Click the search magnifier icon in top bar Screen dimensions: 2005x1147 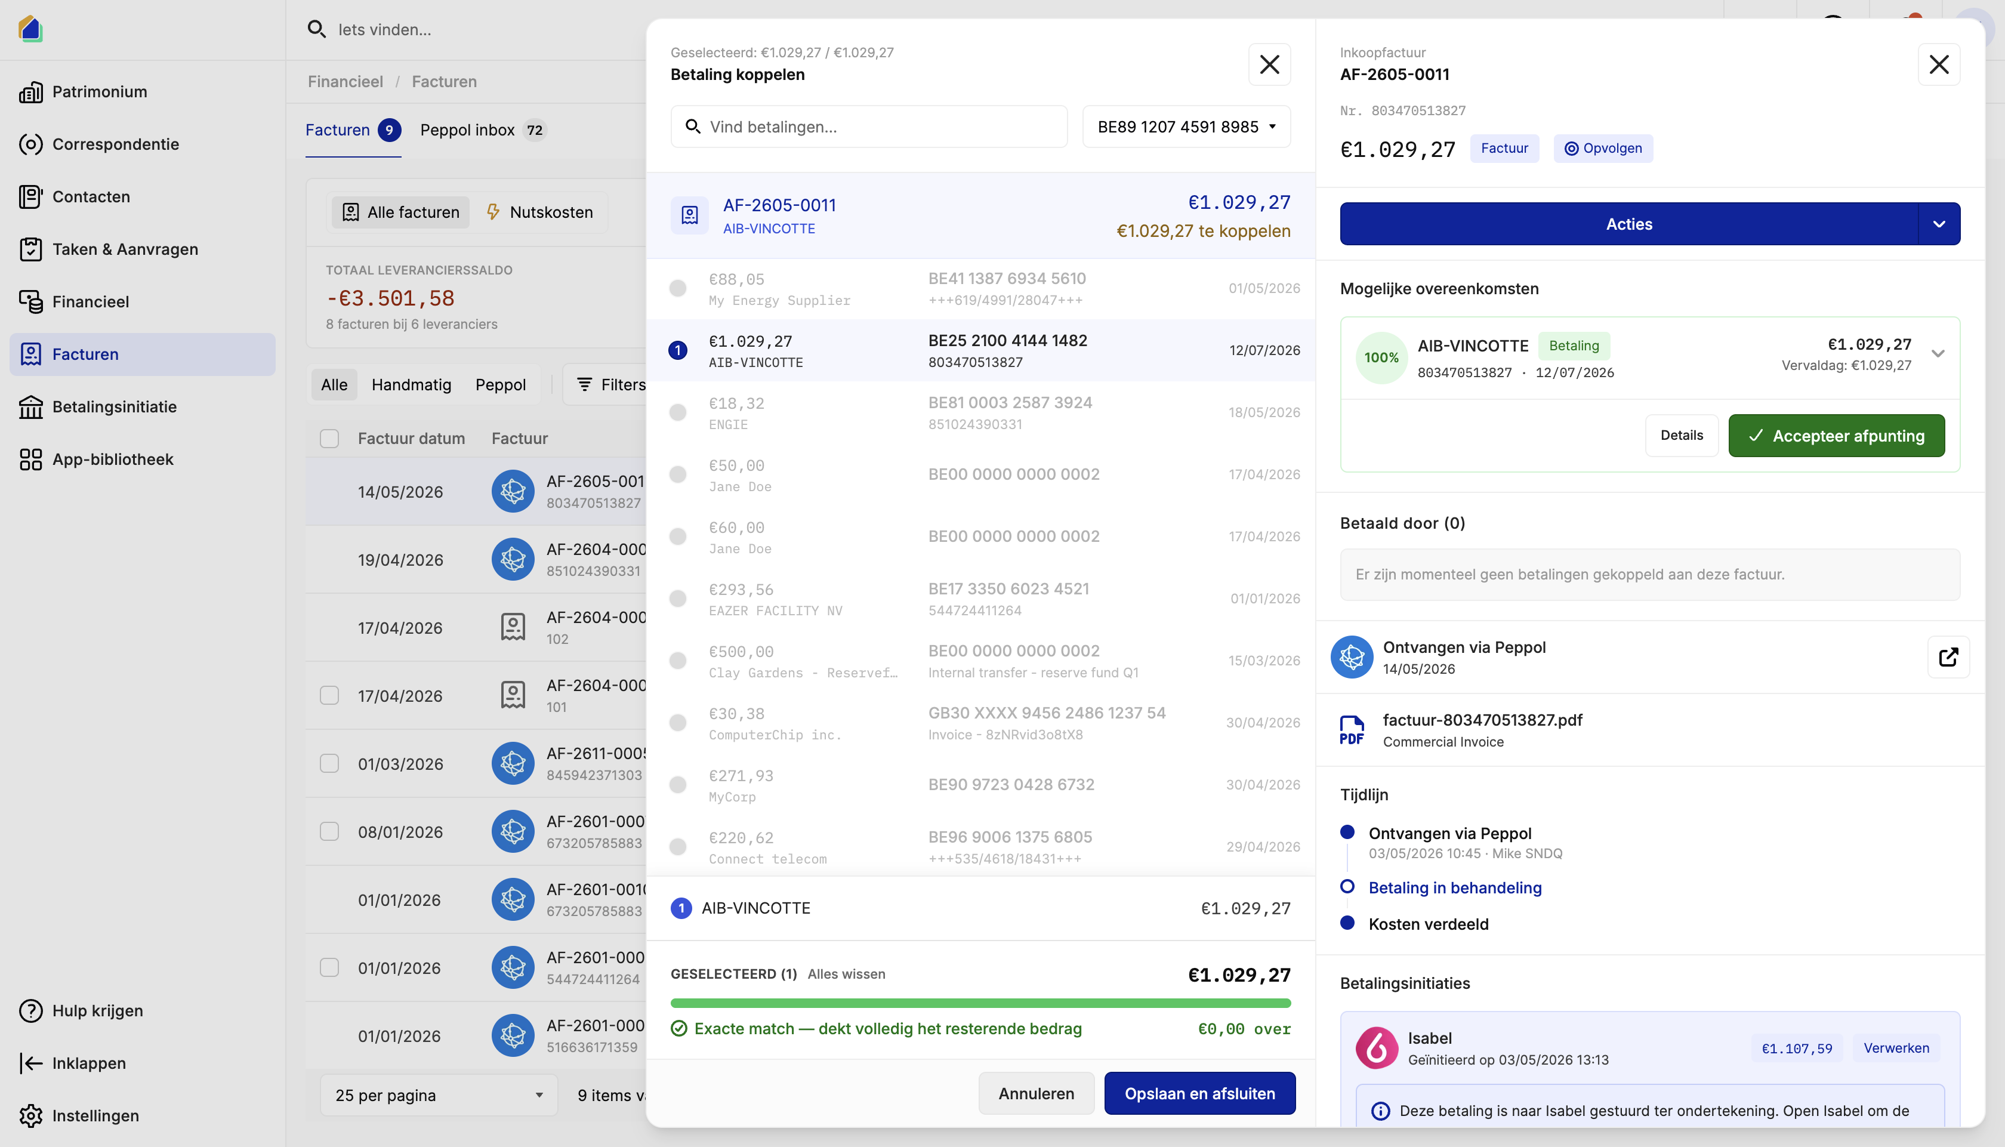pyautogui.click(x=317, y=29)
